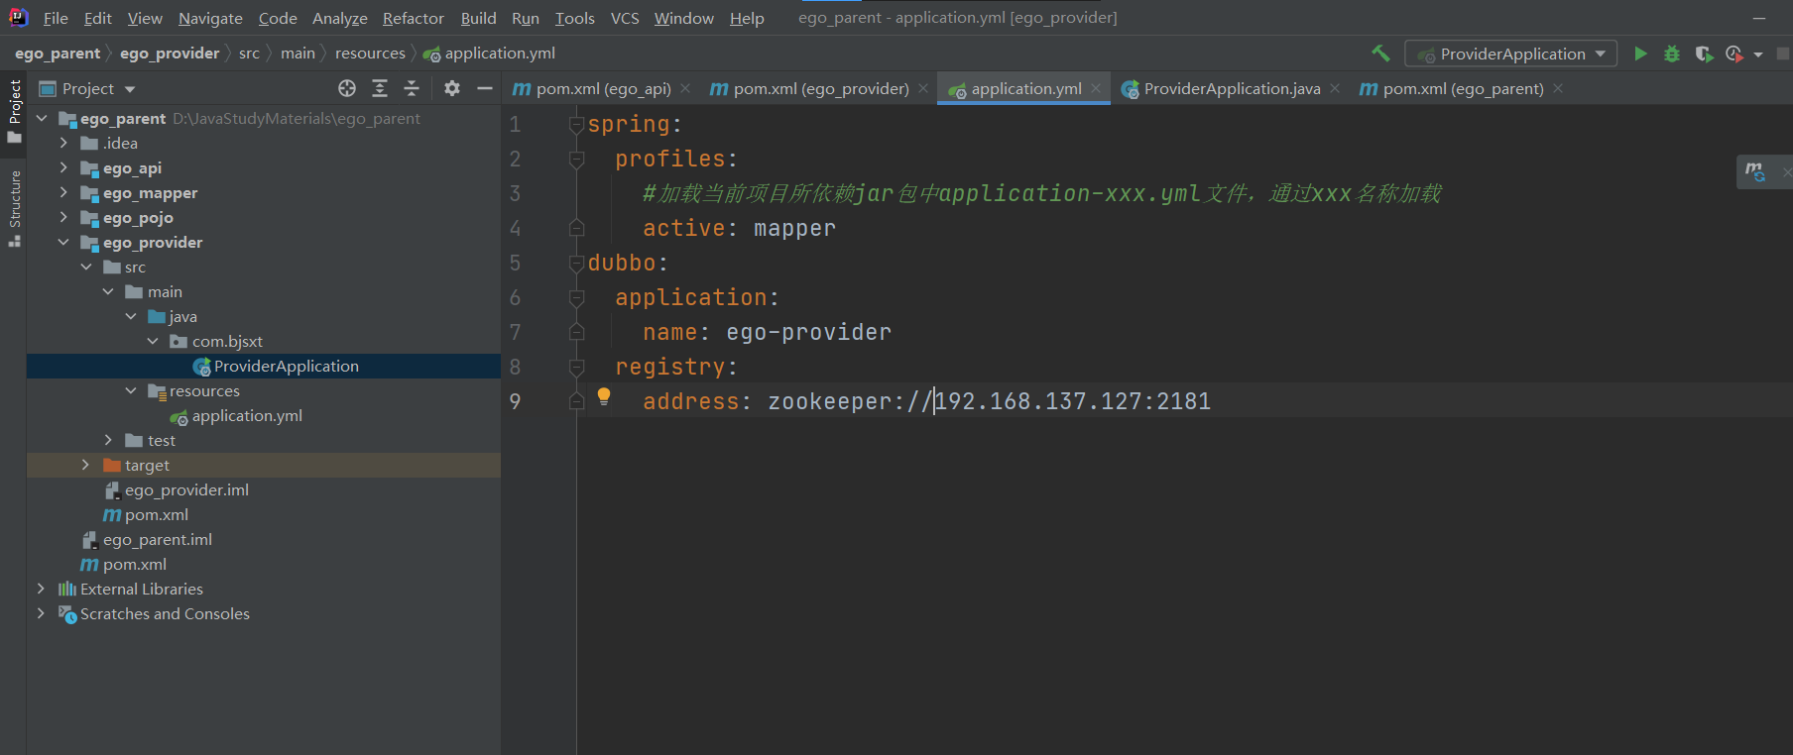Close the pom.xml (ego_provider) tab
1793x755 pixels.
[x=923, y=88]
